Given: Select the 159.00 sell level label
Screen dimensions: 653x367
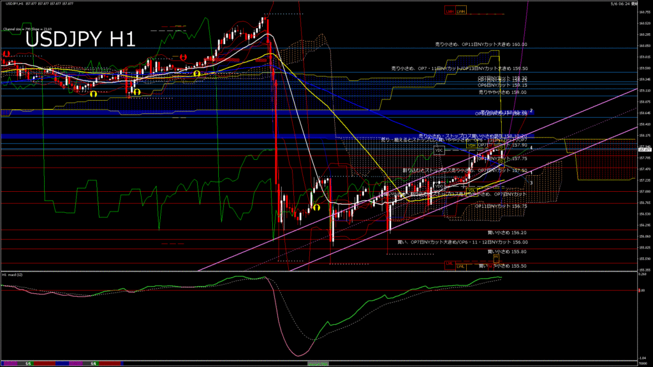Looking at the screenshot, I should (x=503, y=92).
